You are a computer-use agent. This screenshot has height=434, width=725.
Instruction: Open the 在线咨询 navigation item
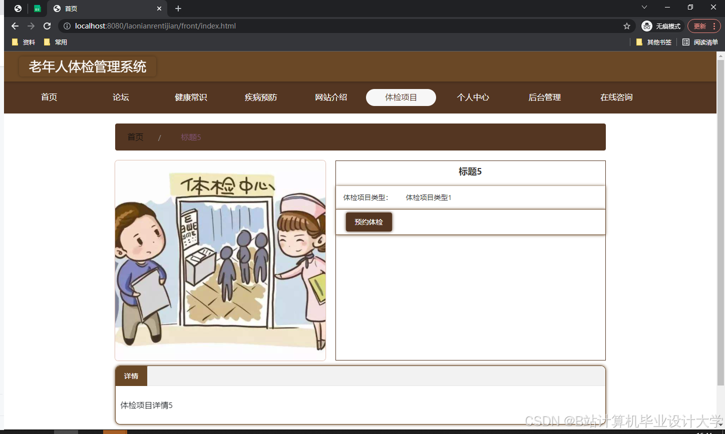click(616, 97)
